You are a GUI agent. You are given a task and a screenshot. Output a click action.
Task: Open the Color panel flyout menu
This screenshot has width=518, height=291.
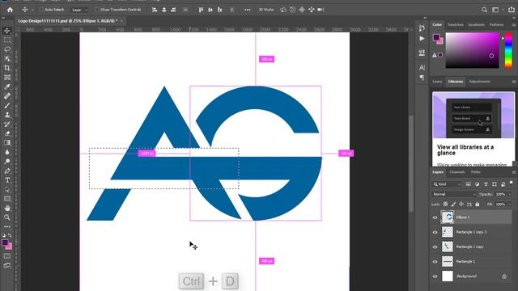(x=514, y=25)
